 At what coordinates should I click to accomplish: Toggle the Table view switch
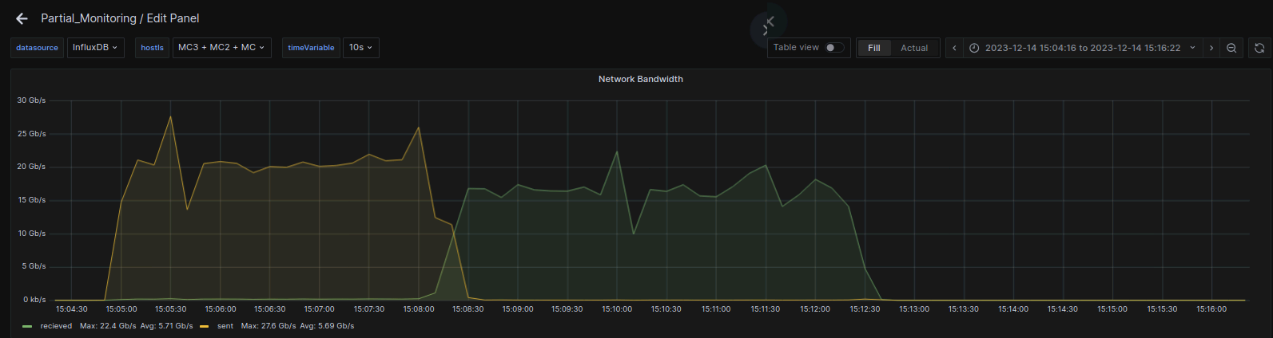(834, 48)
